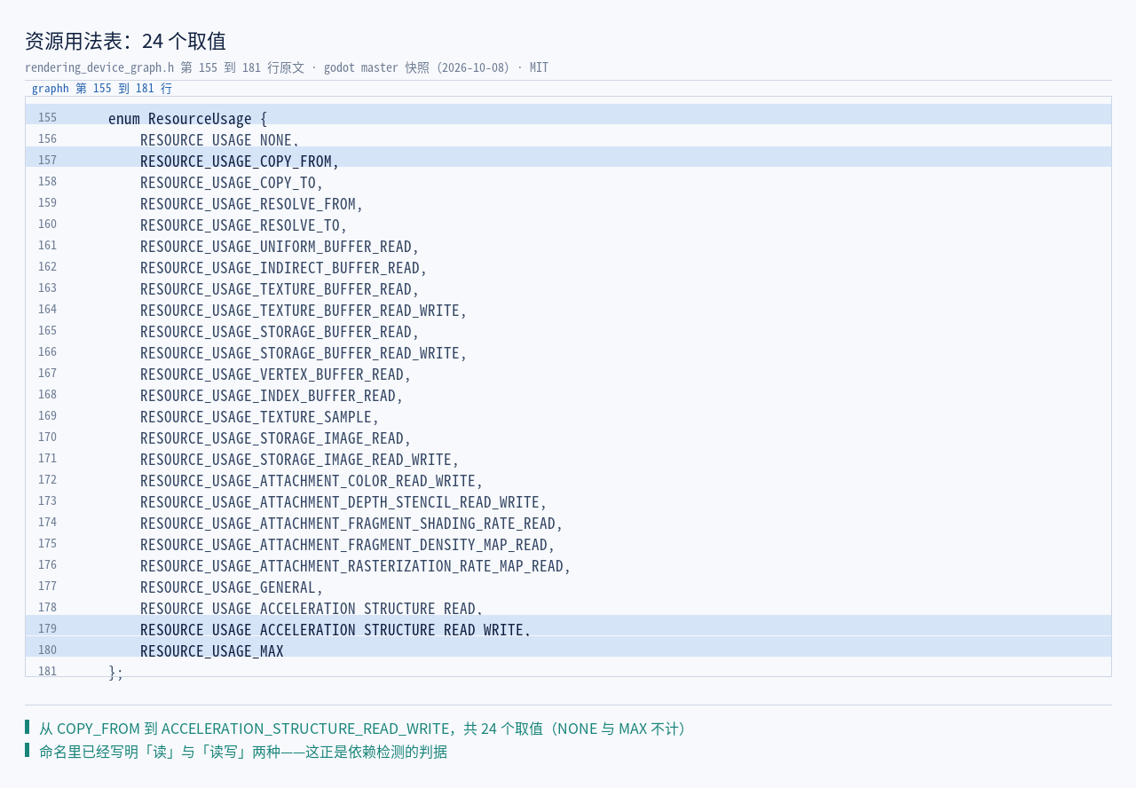
Task: Click line number 172
Action: coord(47,480)
